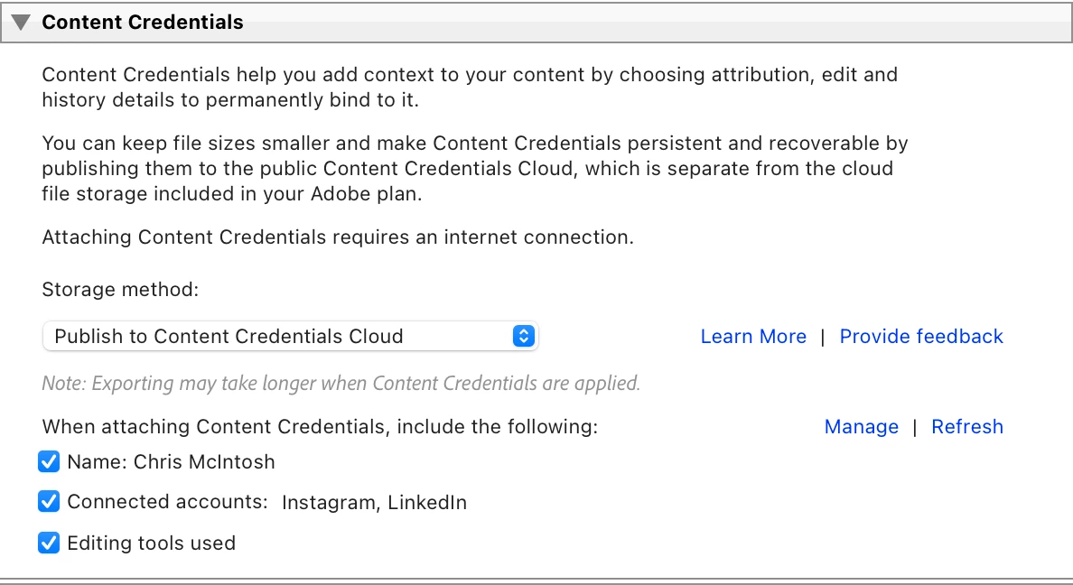The height and width of the screenshot is (585, 1073).
Task: Untick the Editing tools used checkbox
Action: pos(49,543)
